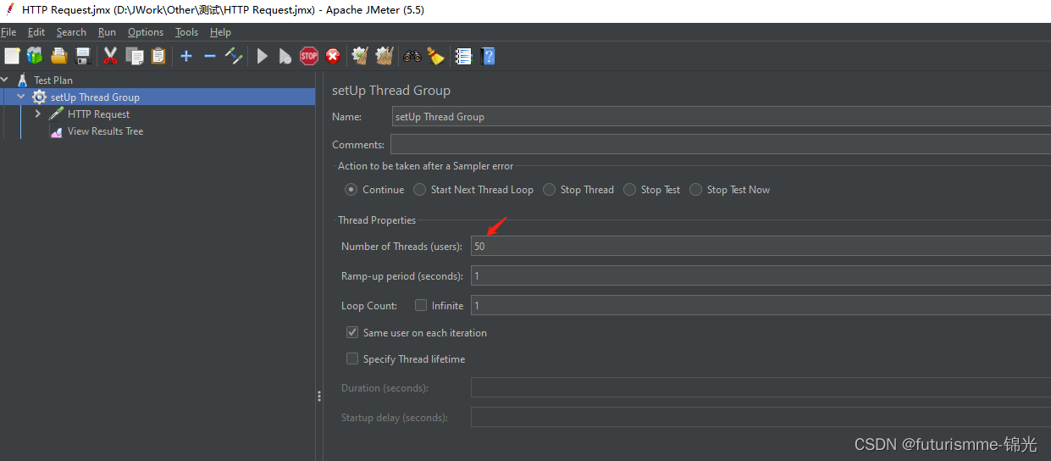Uncheck Same user on each iteration
The height and width of the screenshot is (461, 1051).
click(x=352, y=333)
